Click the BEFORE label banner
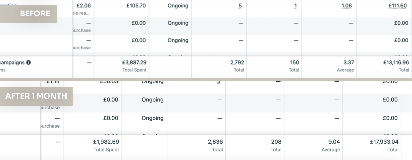Image resolution: width=412 pixels, height=160 pixels. click(x=28, y=14)
